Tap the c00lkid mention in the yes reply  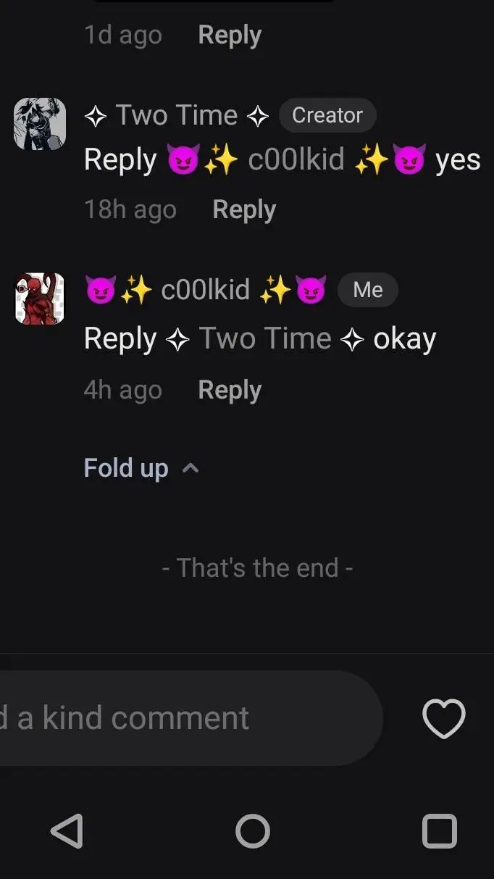(x=297, y=159)
